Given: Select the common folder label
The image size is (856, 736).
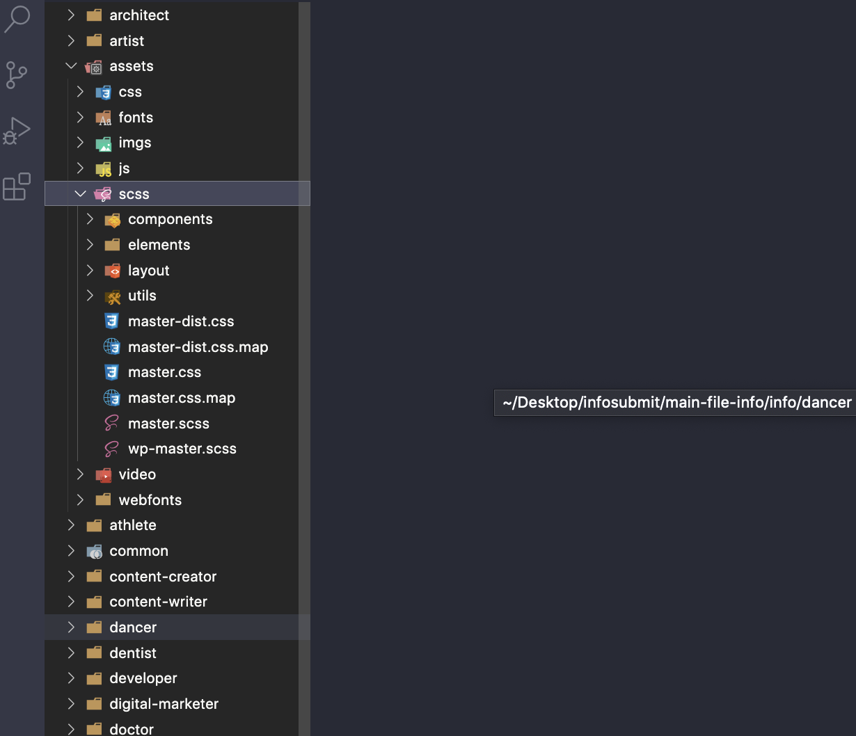Looking at the screenshot, I should (x=139, y=551).
